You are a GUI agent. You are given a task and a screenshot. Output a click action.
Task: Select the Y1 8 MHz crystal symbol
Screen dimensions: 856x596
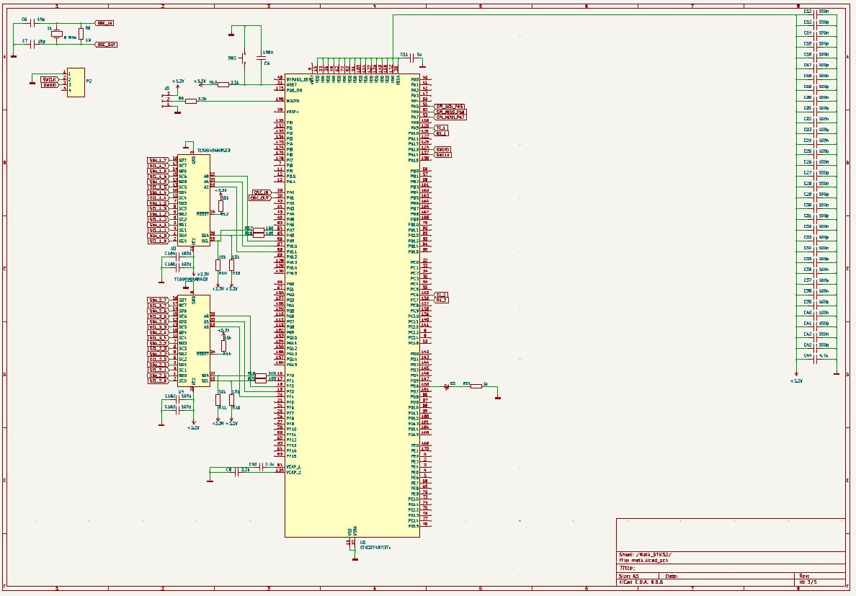click(x=56, y=34)
